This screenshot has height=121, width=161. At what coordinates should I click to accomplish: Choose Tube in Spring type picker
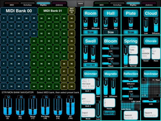coord(132,50)
